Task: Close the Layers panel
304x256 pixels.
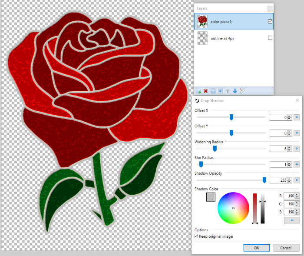Action: 270,9
